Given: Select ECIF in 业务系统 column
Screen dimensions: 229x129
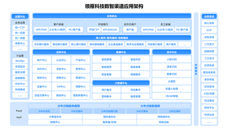Looking at the screenshot, I should (x=209, y=30).
